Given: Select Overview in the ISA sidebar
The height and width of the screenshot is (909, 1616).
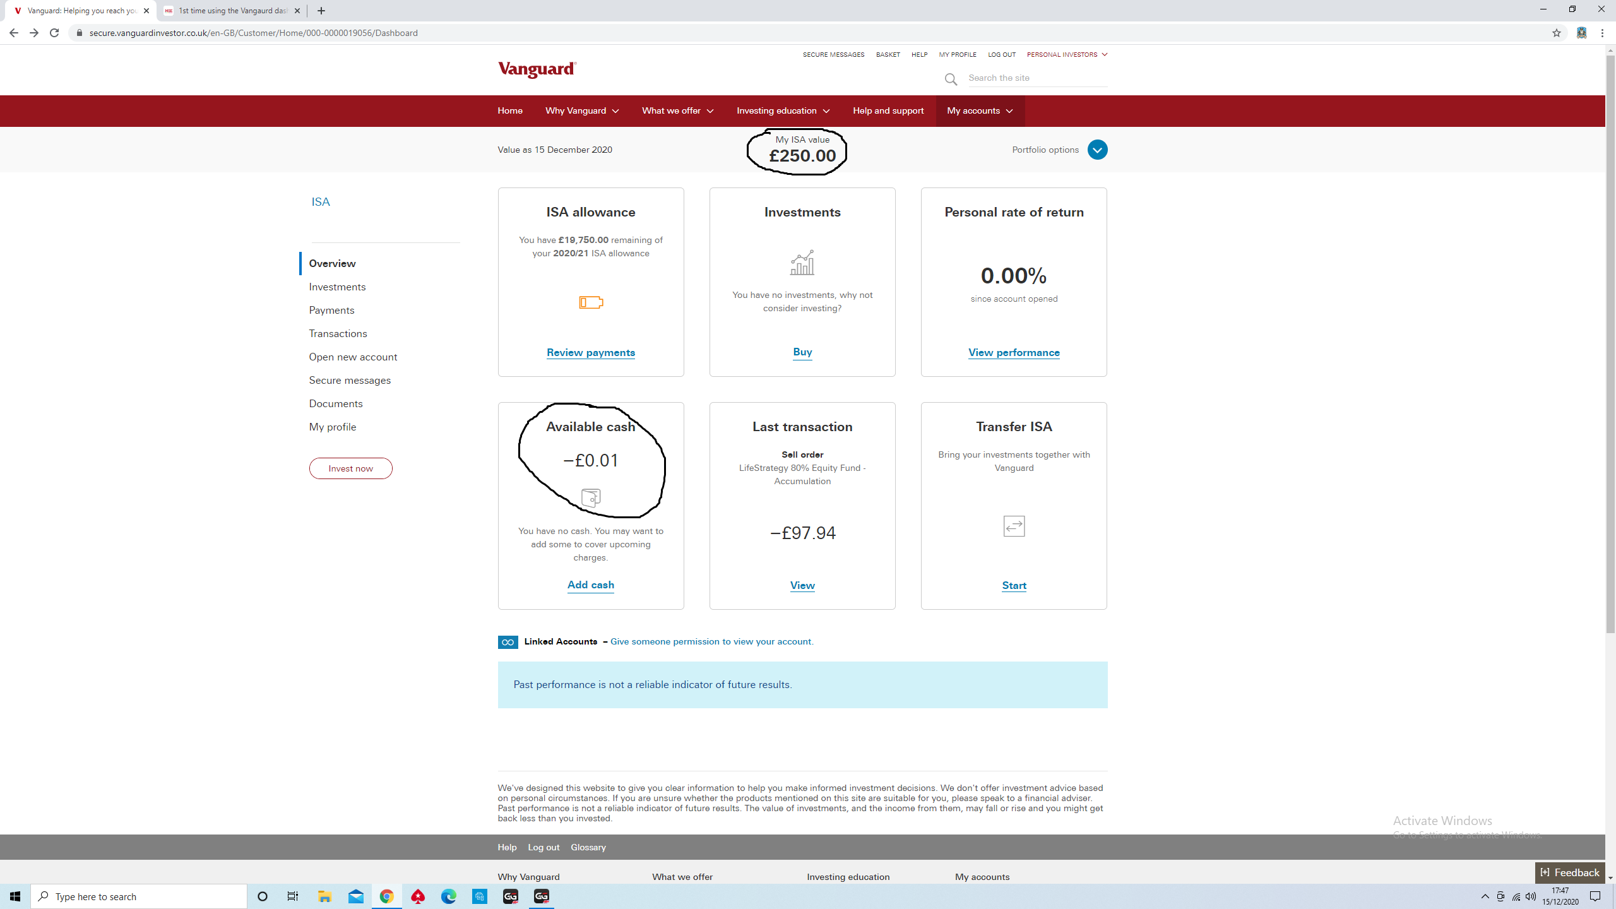Looking at the screenshot, I should 332,264.
